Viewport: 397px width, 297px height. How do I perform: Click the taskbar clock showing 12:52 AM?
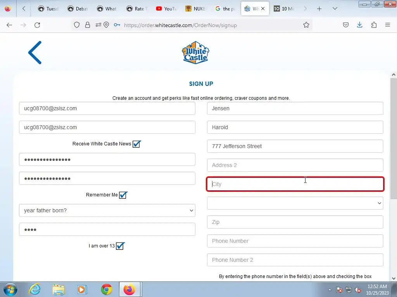pos(377,290)
